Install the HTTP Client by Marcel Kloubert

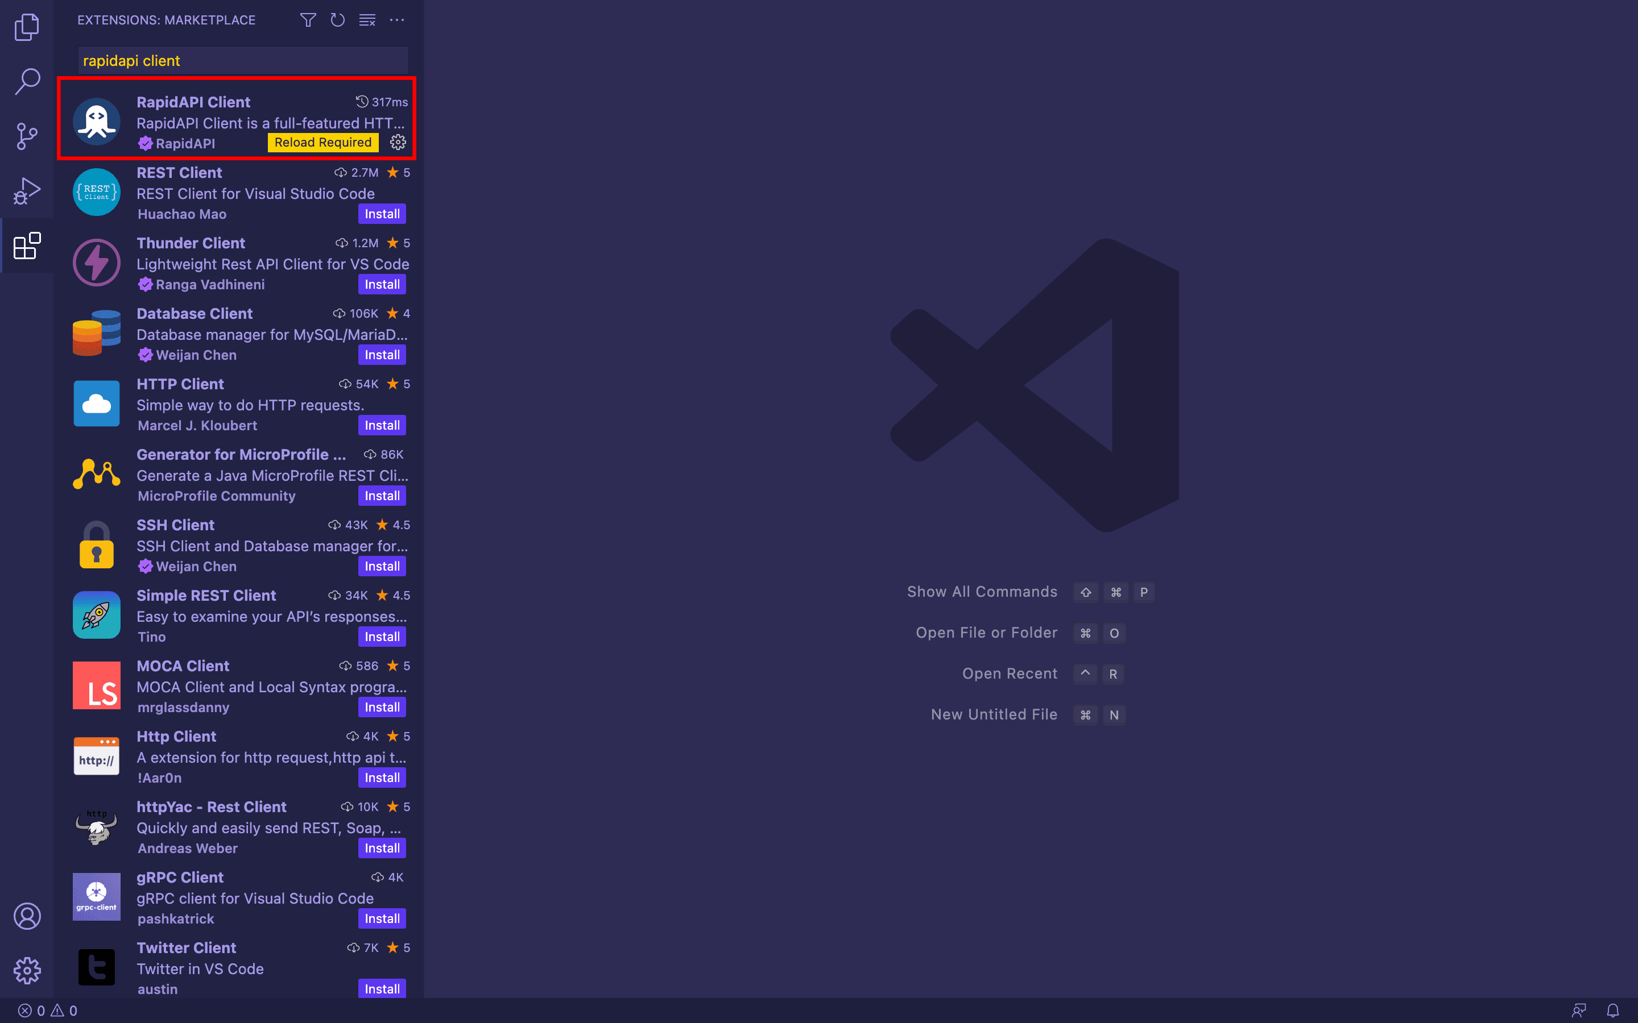382,425
